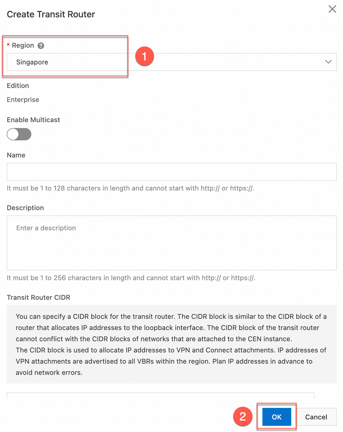
Task: Click the Cancel button
Action: point(316,417)
